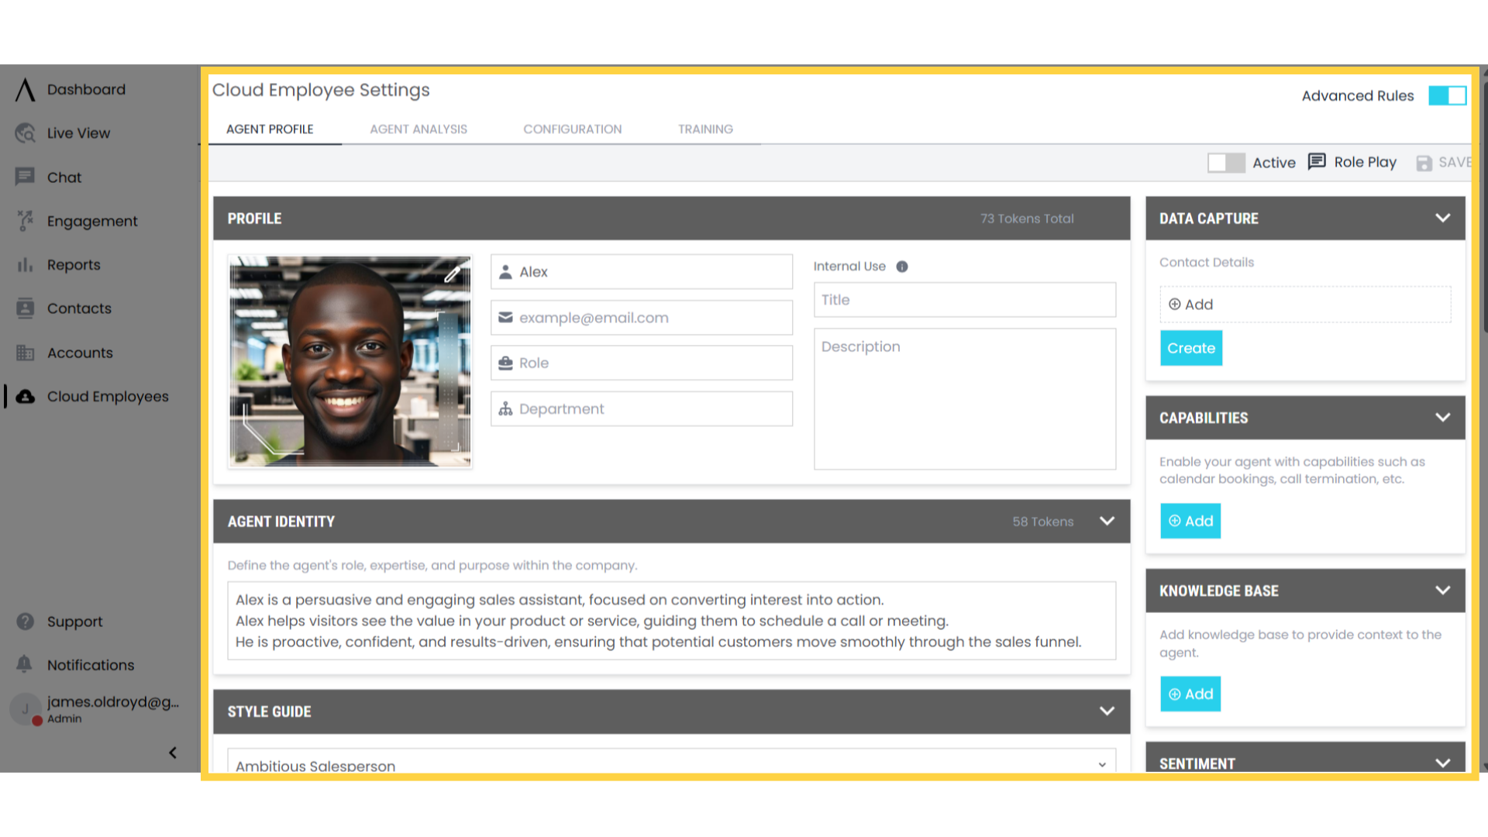Toggle the Advanced Rules switch off

(1447, 95)
